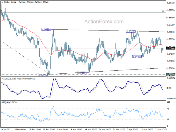176x132 pixels.
Task: Click the EURAUD,H4 dropdown arrow in the corner
Action: tap(2, 2)
